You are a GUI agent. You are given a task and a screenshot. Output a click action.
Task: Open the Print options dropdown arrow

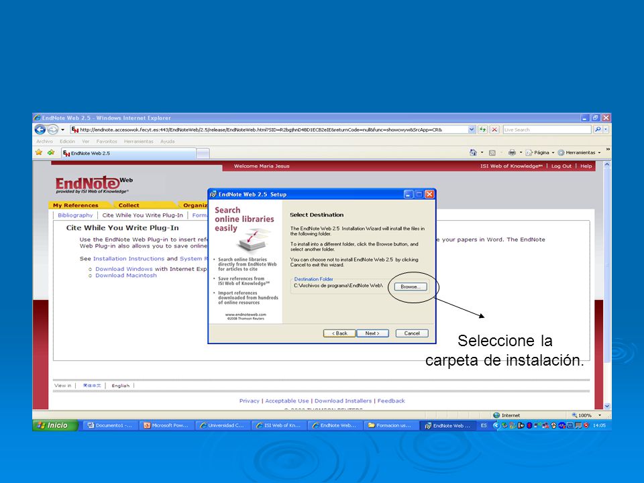521,153
